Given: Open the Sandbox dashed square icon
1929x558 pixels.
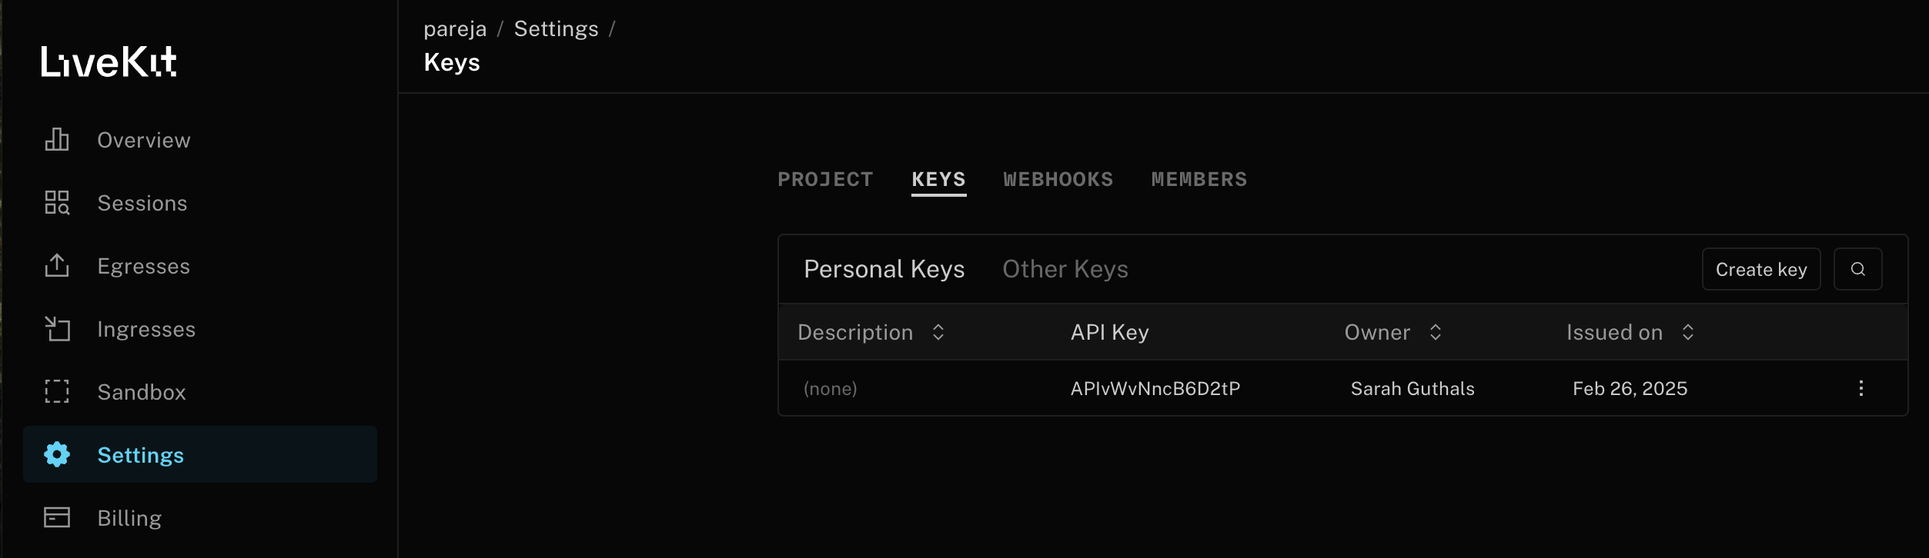Looking at the screenshot, I should 57,392.
